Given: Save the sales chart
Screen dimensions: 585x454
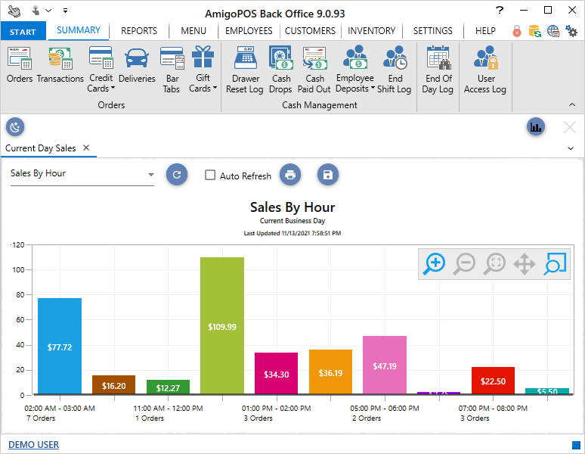Looking at the screenshot, I should [328, 175].
